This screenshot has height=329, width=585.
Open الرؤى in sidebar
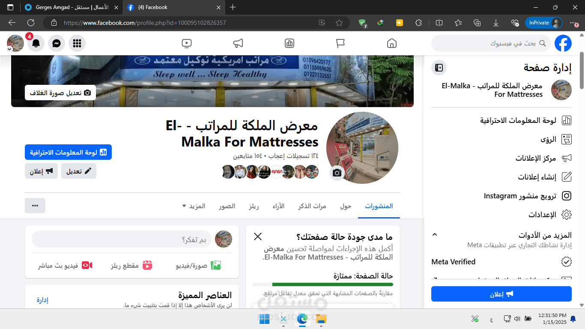point(501,139)
